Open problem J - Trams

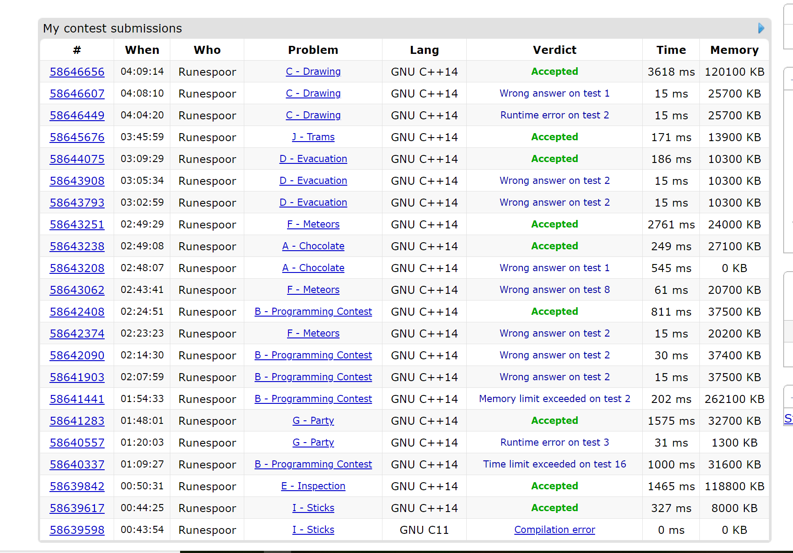(x=313, y=137)
